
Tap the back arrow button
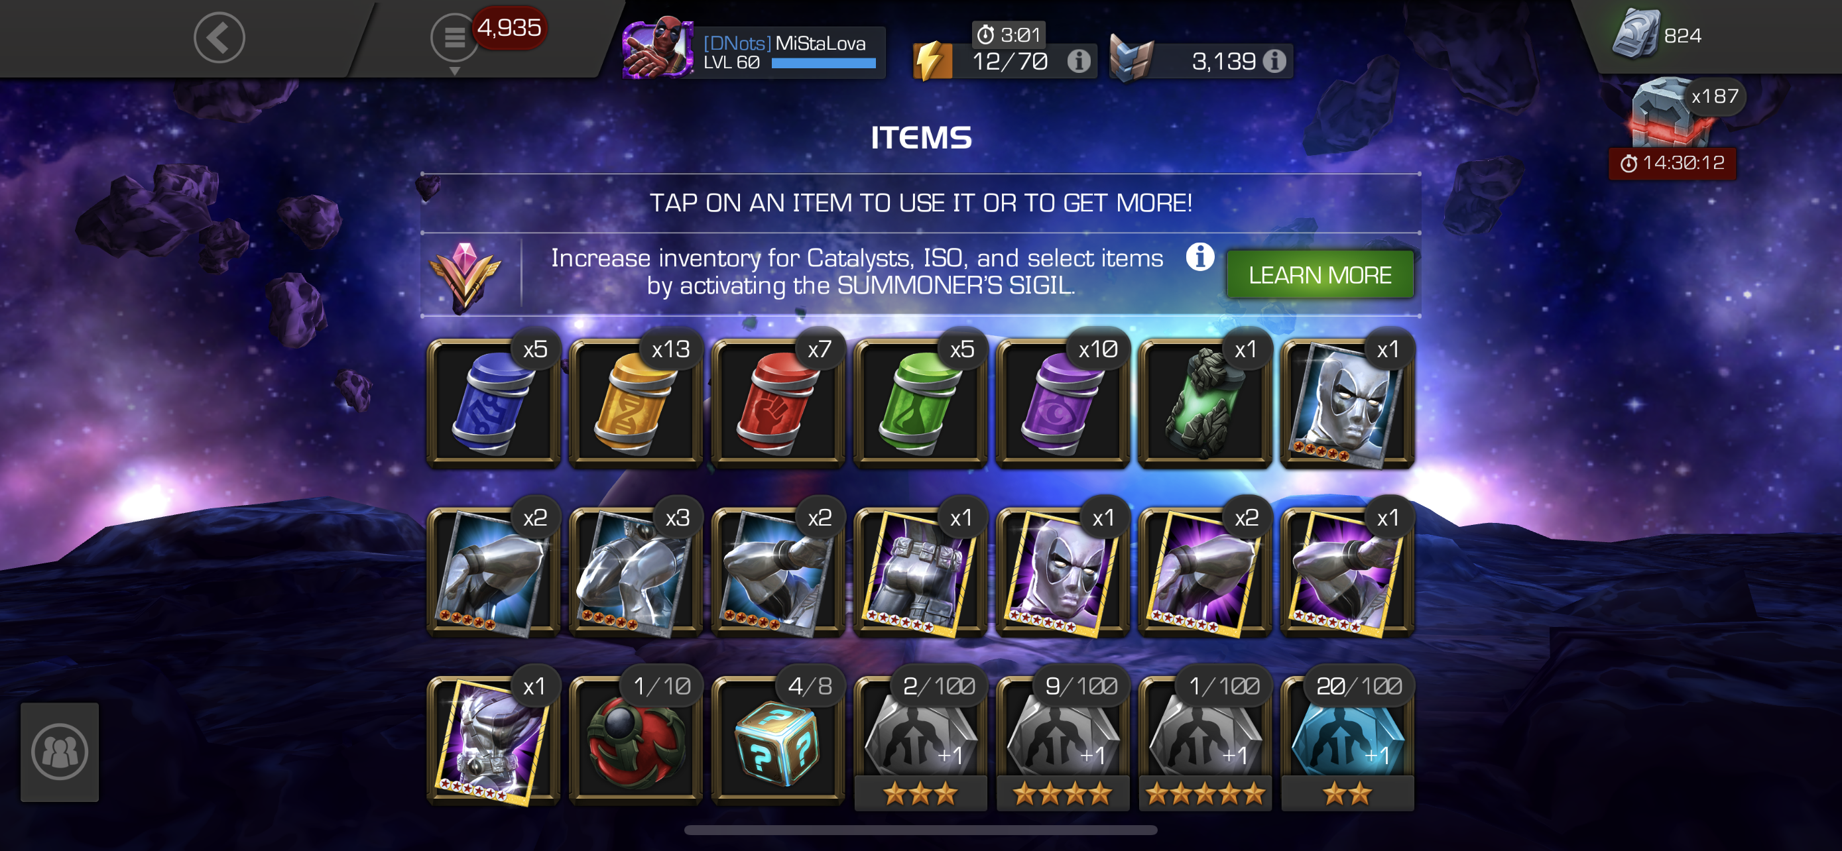pyautogui.click(x=219, y=38)
